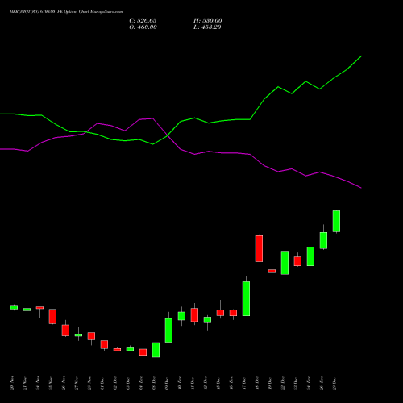Click the chart title text HEROMOTOCO PE Option
Screen dimensions: 403x403
pos(66,12)
